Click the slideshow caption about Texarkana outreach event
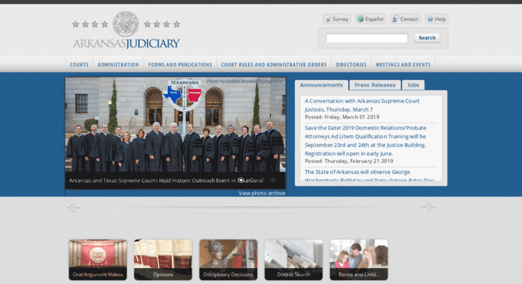522x284 pixels. coord(166,181)
